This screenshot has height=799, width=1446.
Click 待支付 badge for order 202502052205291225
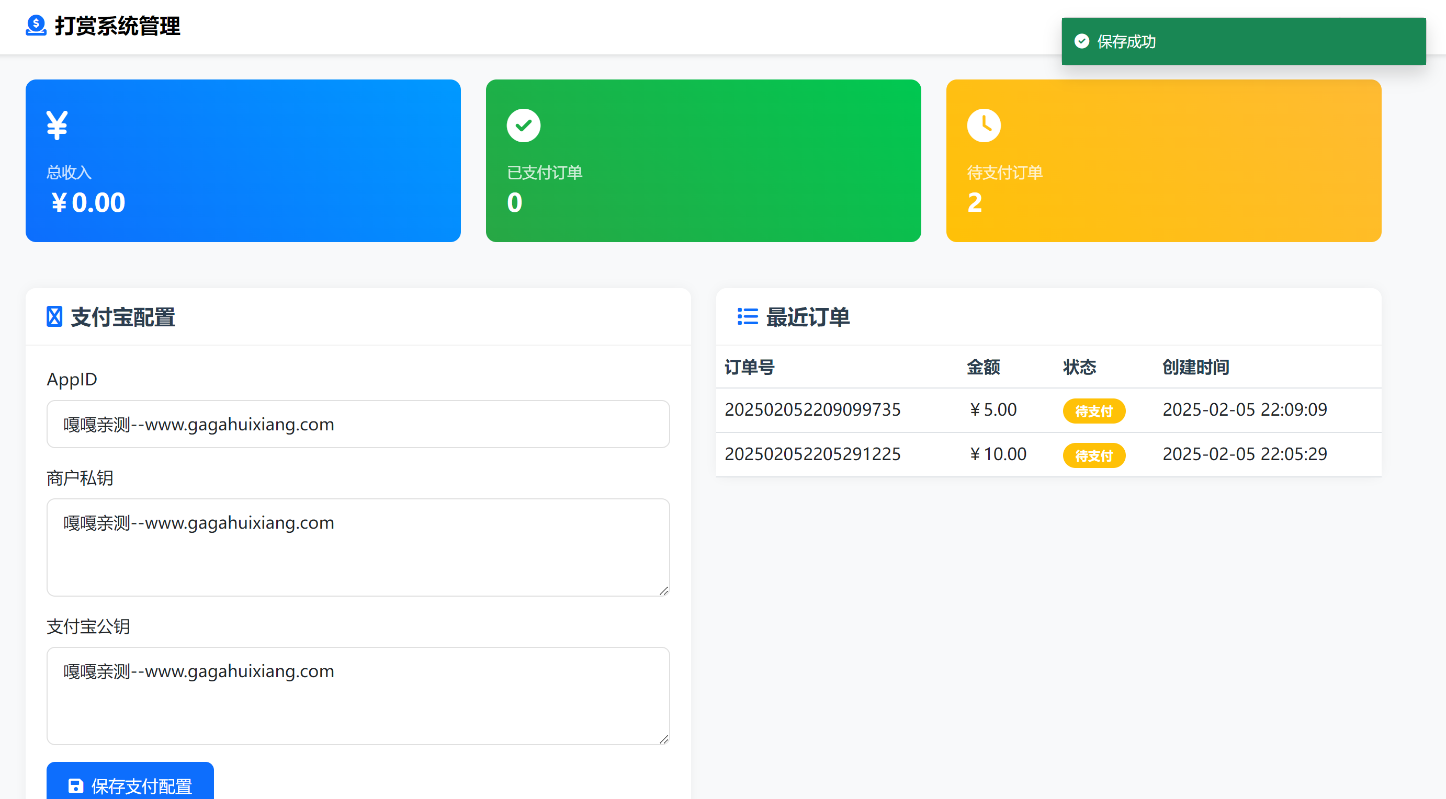(1093, 455)
